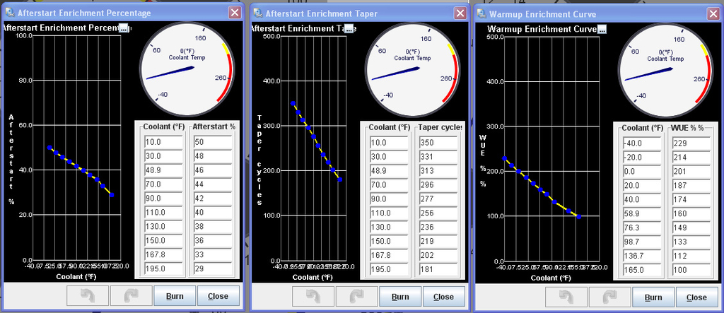Select Afterstart % field showing 40

pyautogui.click(x=212, y=213)
